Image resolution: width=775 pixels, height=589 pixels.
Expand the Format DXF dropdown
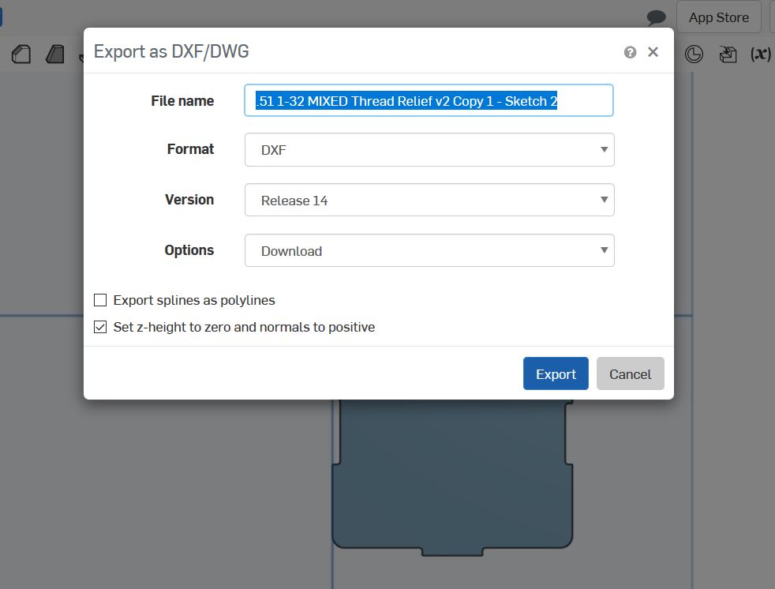pyautogui.click(x=429, y=149)
